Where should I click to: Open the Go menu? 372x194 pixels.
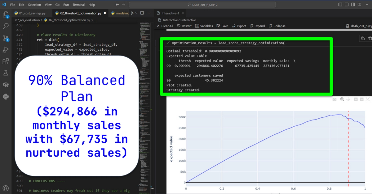(x=57, y=5)
